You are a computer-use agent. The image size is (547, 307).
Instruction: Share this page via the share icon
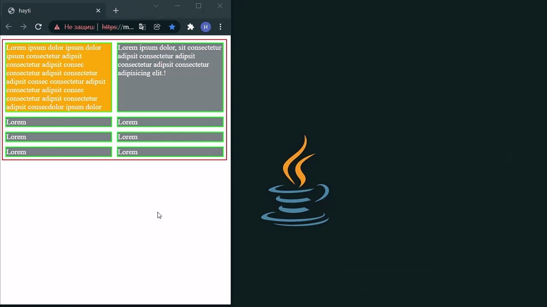click(x=157, y=27)
